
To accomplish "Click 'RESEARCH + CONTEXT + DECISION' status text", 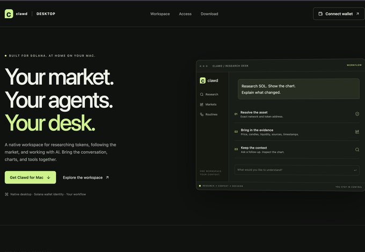I will [x=223, y=186].
